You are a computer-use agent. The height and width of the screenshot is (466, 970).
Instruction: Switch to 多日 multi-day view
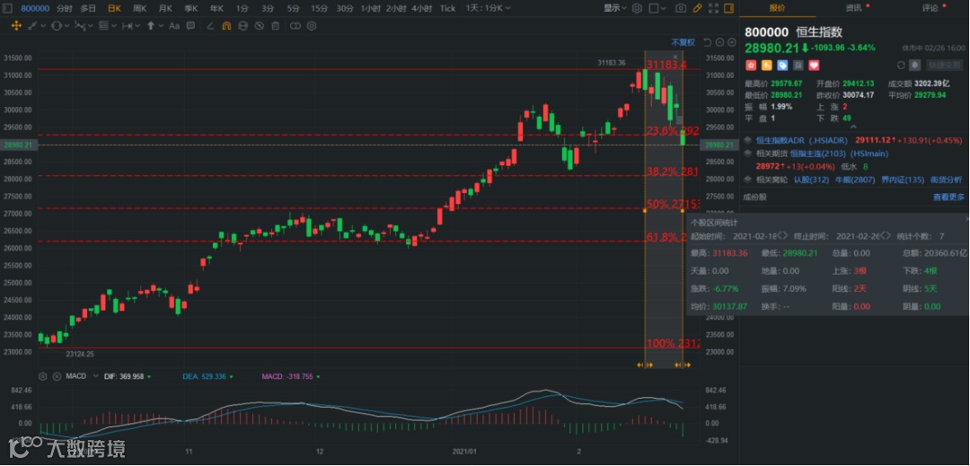pyautogui.click(x=88, y=8)
